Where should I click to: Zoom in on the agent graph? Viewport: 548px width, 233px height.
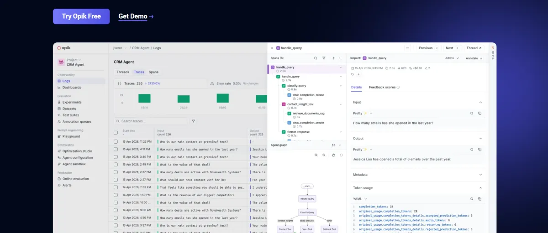tap(316, 155)
